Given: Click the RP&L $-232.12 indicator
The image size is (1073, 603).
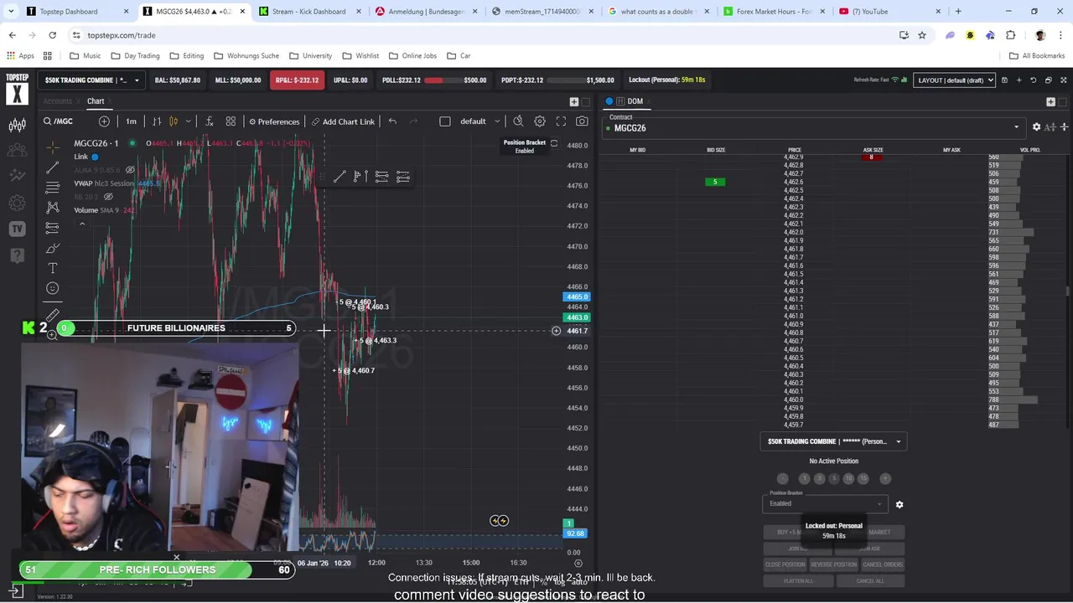Looking at the screenshot, I should pyautogui.click(x=297, y=80).
